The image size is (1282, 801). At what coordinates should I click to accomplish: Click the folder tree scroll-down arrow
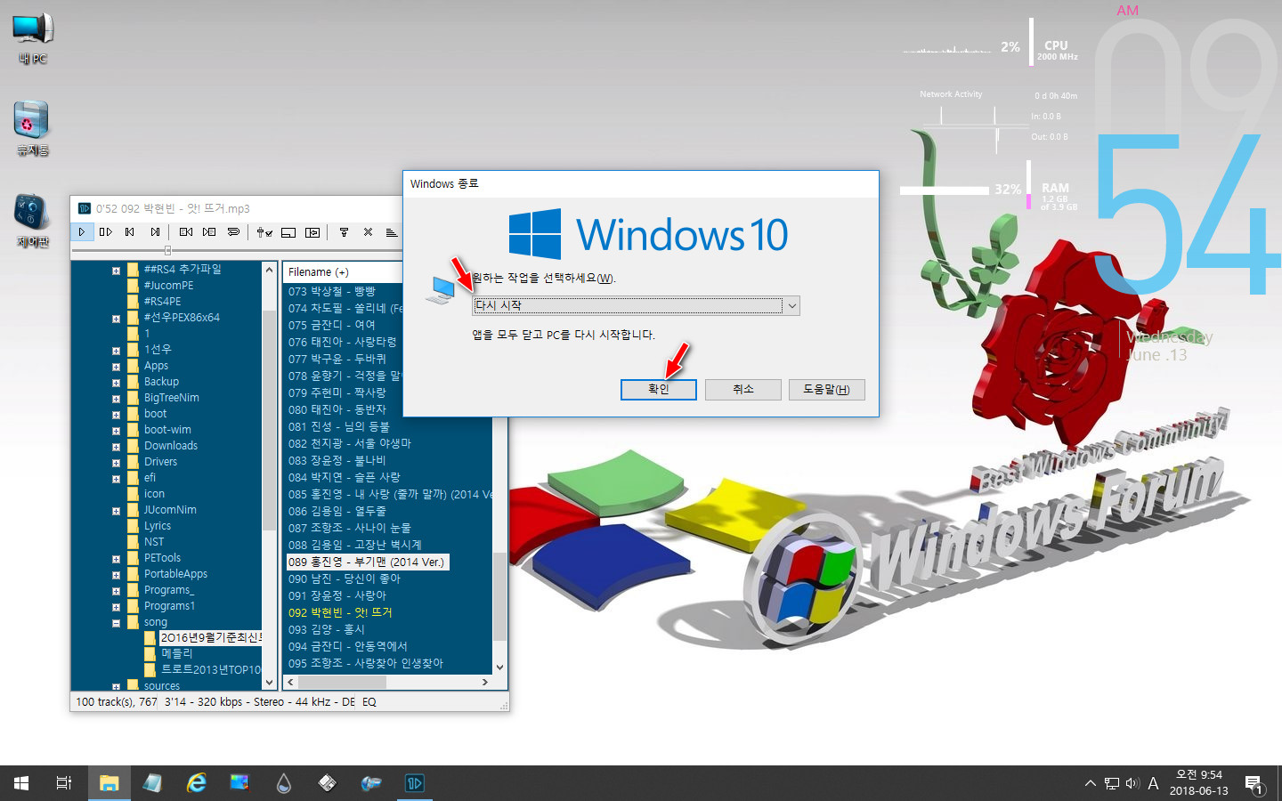tap(270, 683)
